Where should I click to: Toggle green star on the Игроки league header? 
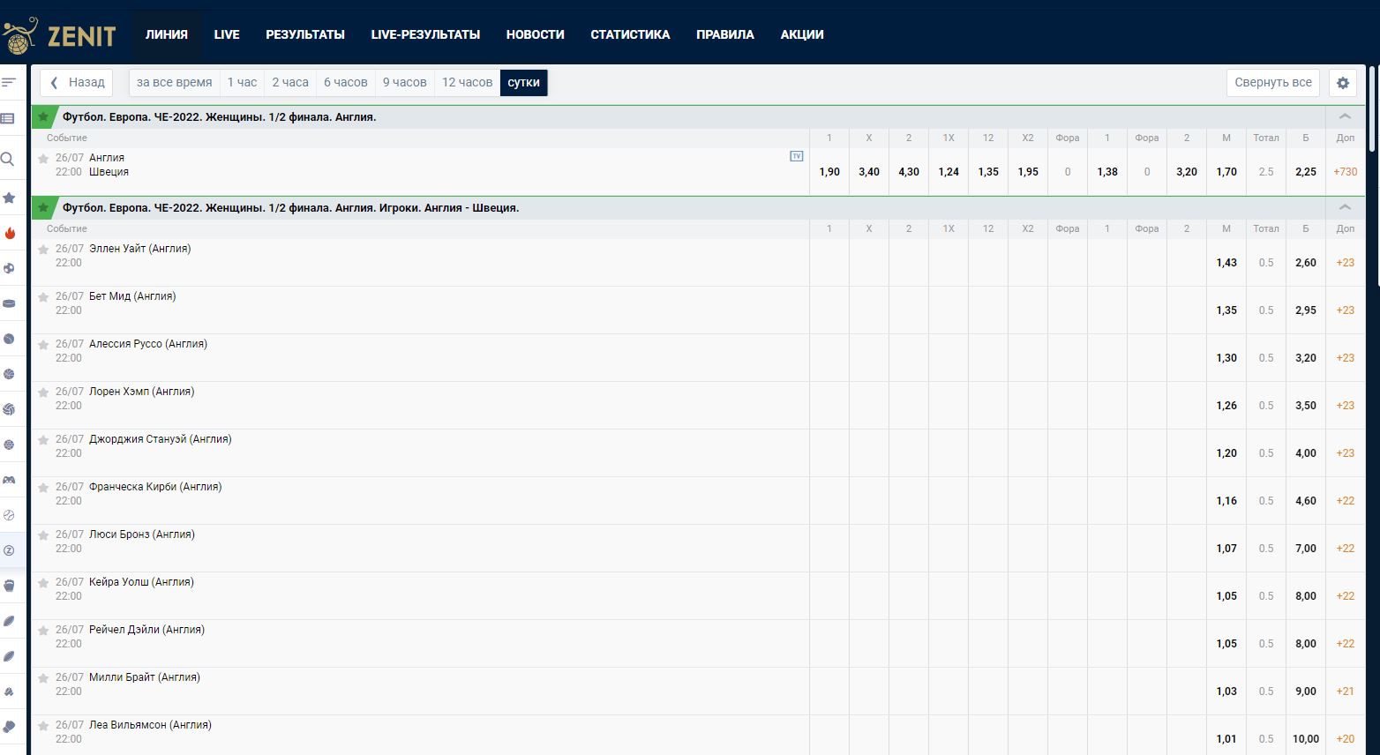43,207
